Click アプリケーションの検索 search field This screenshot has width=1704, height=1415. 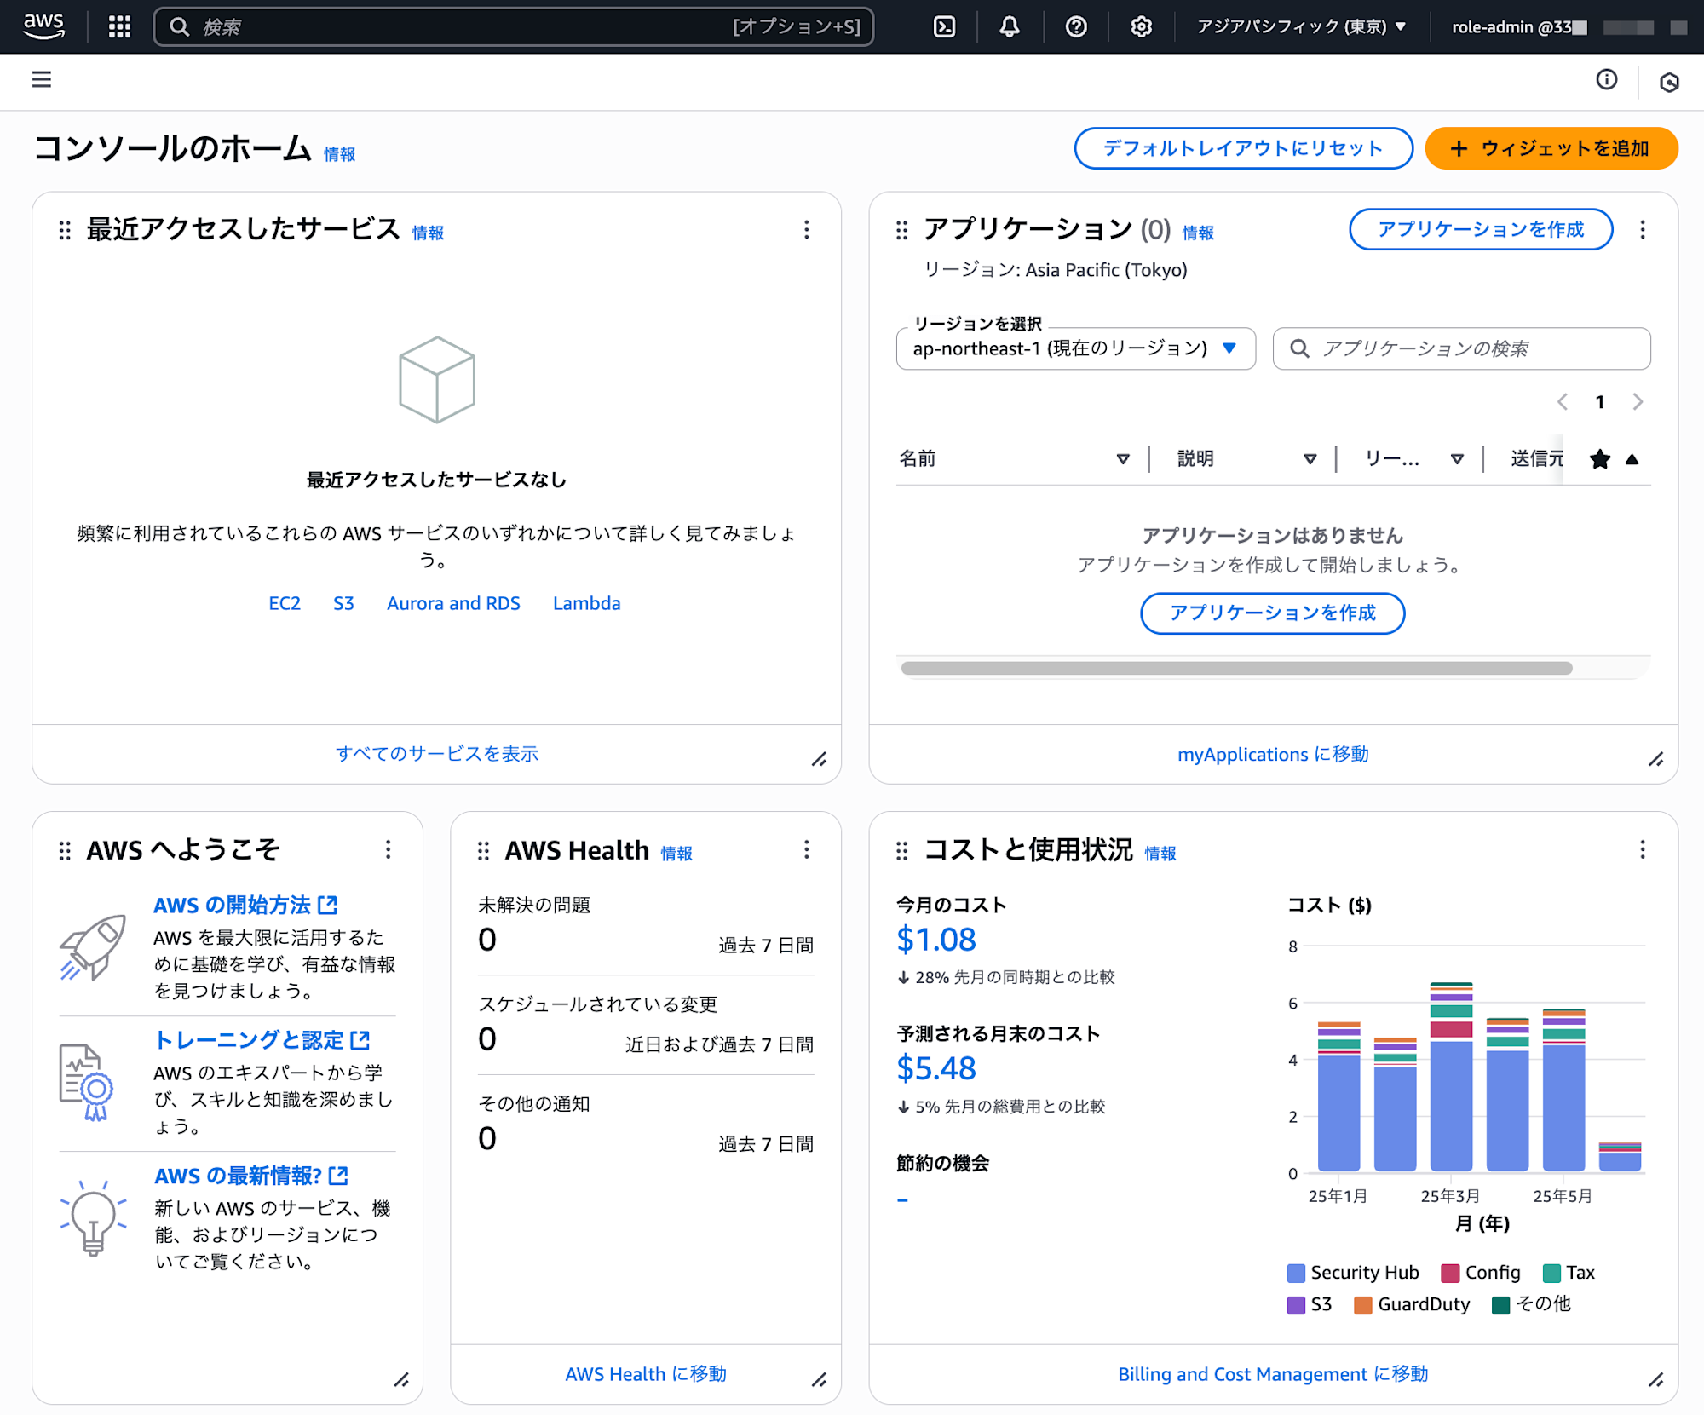click(x=1461, y=348)
